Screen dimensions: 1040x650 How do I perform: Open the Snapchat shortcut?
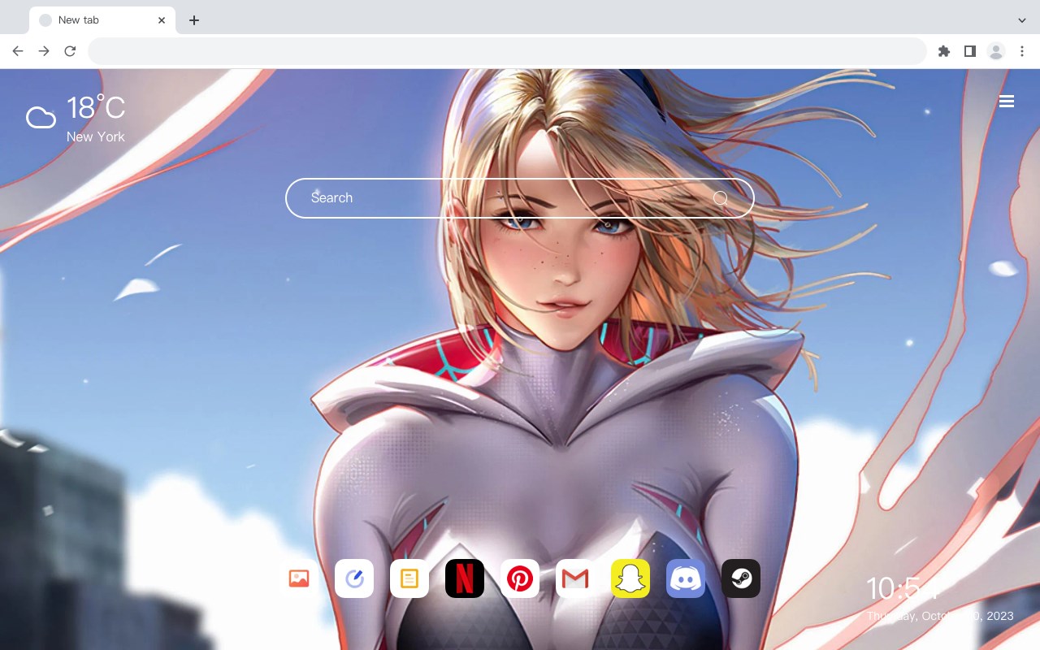point(630,578)
